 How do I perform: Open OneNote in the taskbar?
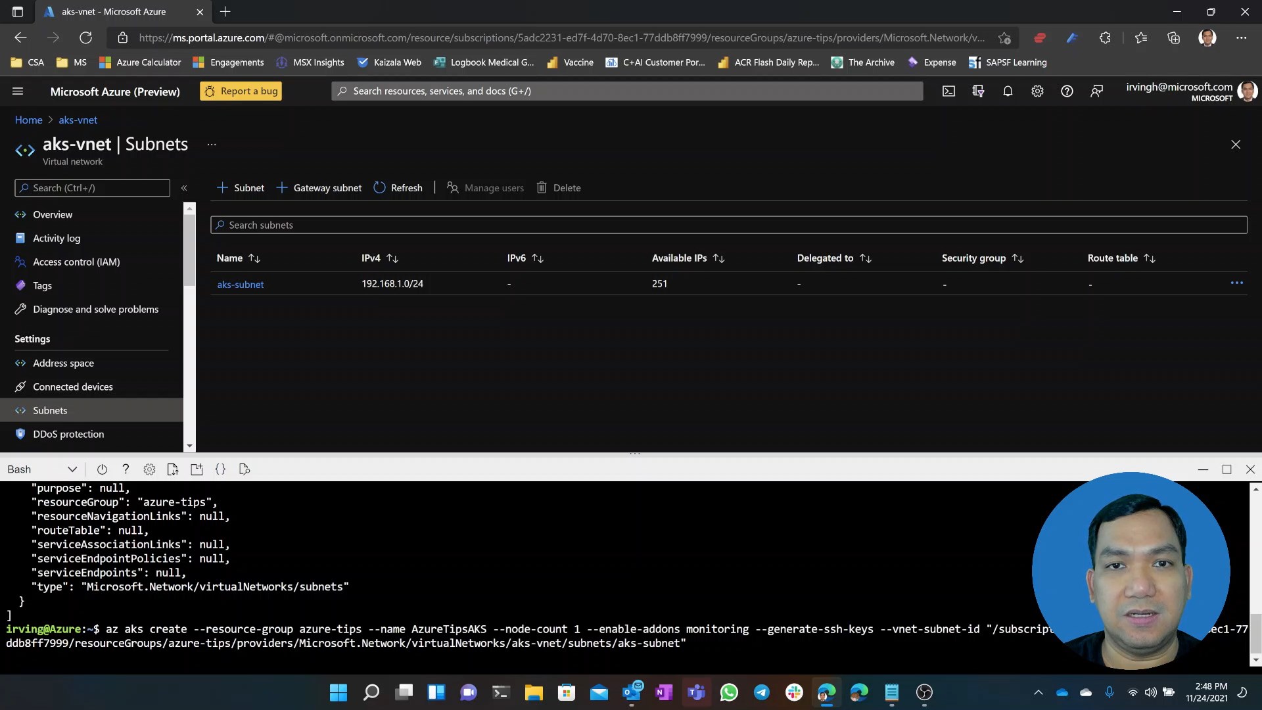click(x=664, y=692)
